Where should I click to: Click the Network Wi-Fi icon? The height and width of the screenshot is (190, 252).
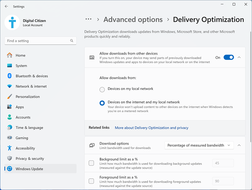(x=10, y=86)
